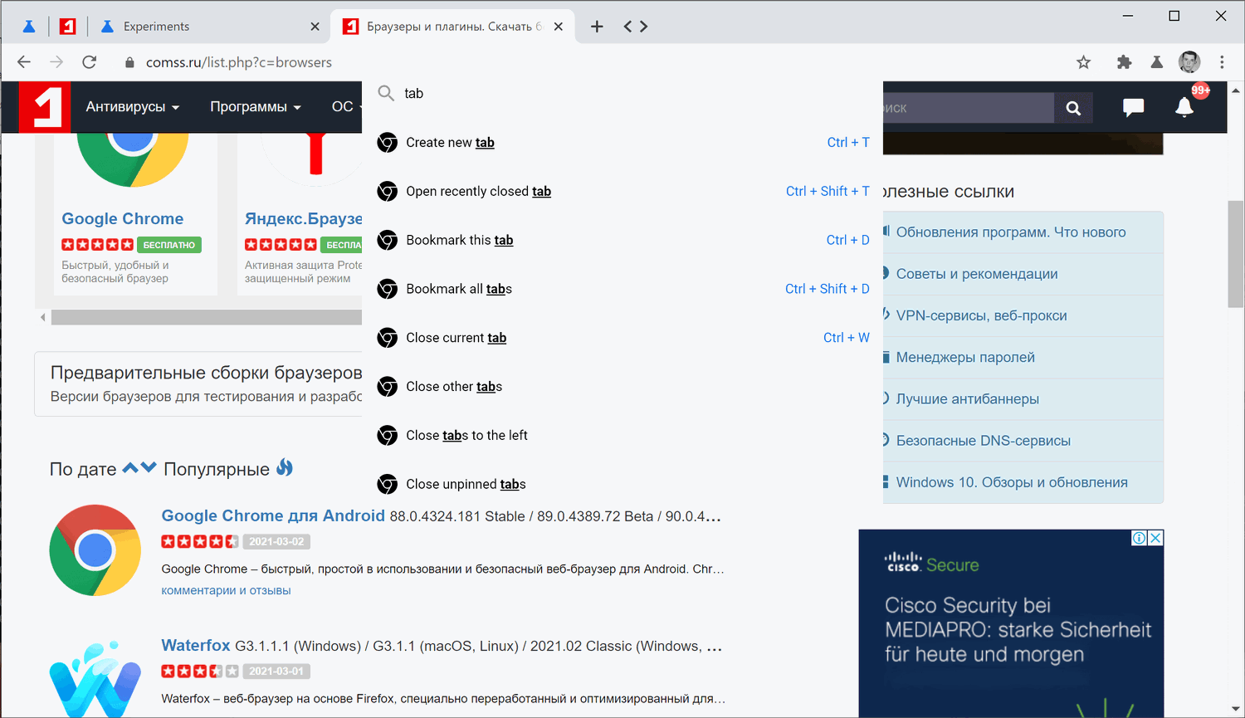1245x718 pixels.
Task: Open 'Лучшие антибаннеры' sidebar link
Action: tap(968, 399)
